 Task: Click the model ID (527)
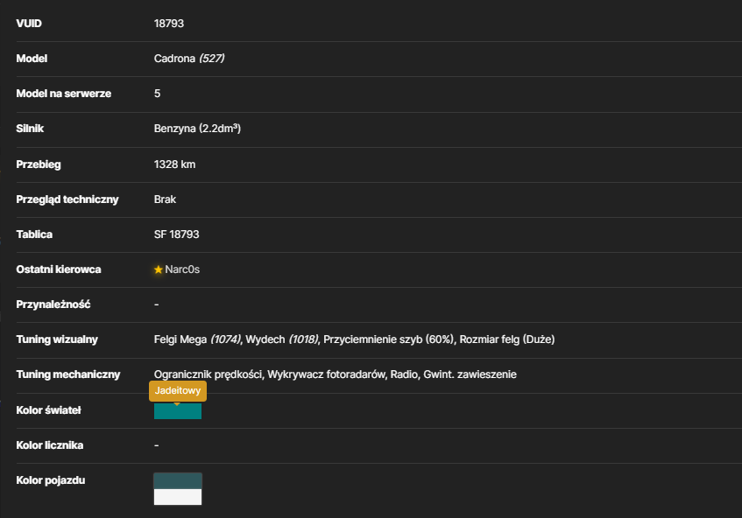pos(211,59)
